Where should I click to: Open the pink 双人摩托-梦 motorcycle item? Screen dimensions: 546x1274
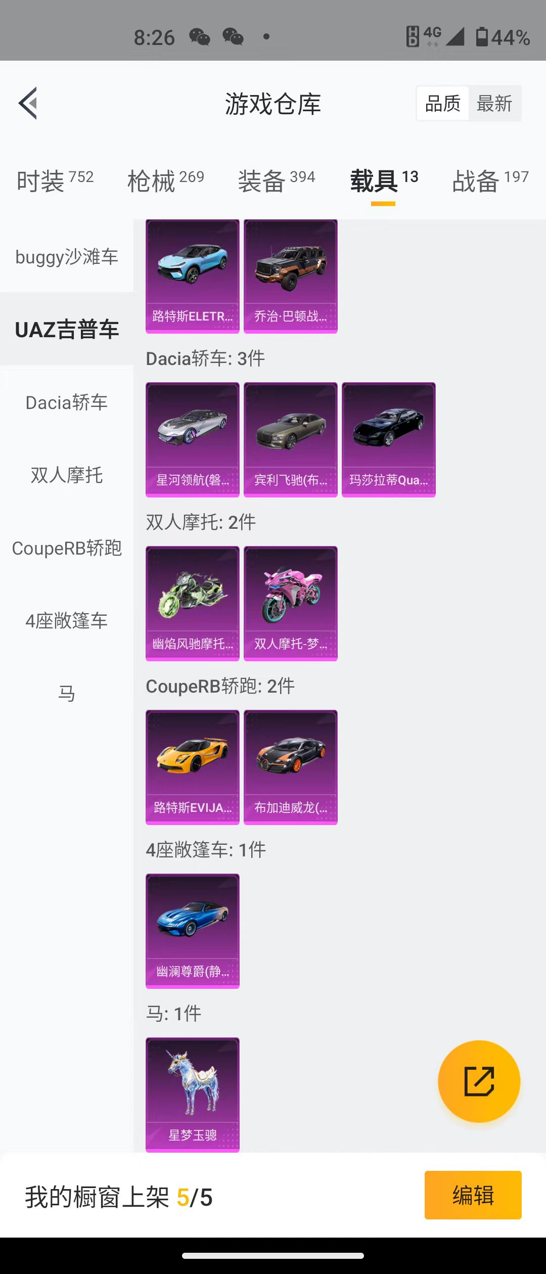pyautogui.click(x=291, y=604)
